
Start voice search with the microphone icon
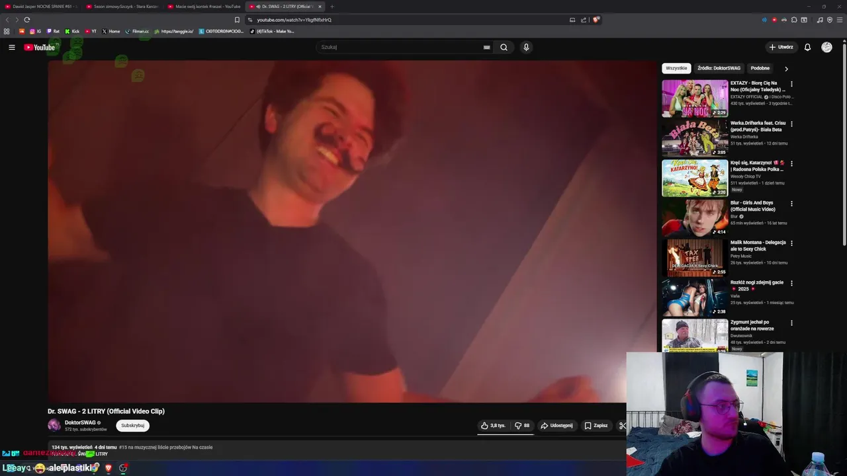(526, 47)
